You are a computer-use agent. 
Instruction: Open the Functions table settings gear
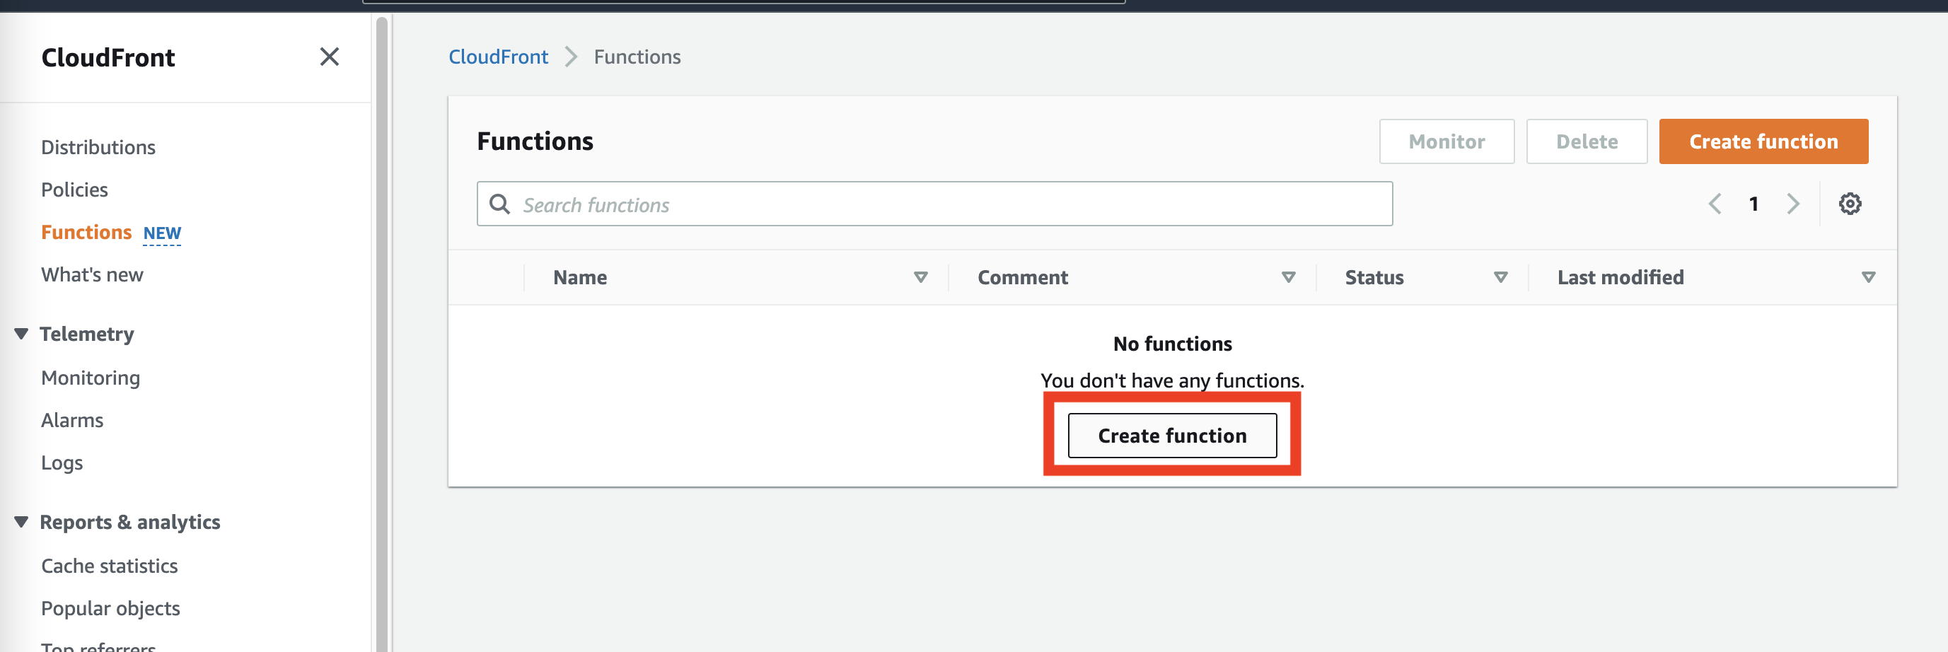pos(1850,204)
